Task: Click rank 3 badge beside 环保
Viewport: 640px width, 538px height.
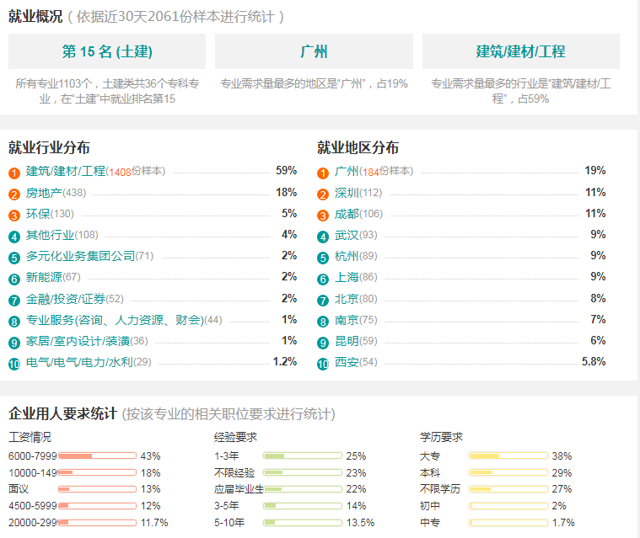Action: pos(14,216)
